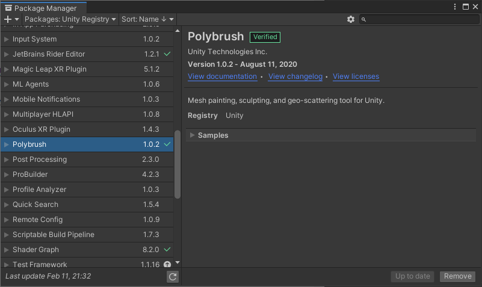
Task: Click ProBuilder version 4.2.3
Action: pyautogui.click(x=150, y=174)
